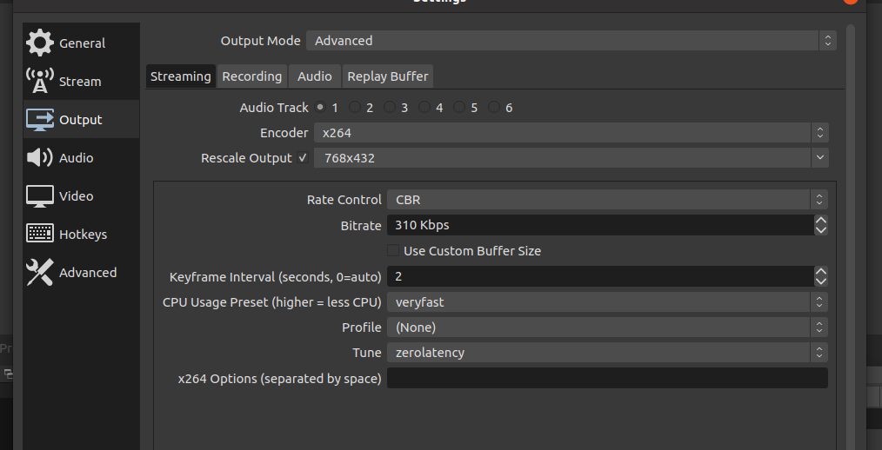The width and height of the screenshot is (882, 450).
Task: Select audio track 5 radio button
Action: tap(459, 107)
